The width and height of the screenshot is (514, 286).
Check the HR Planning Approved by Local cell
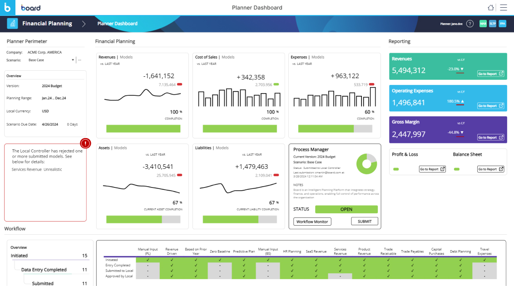pos(292,276)
